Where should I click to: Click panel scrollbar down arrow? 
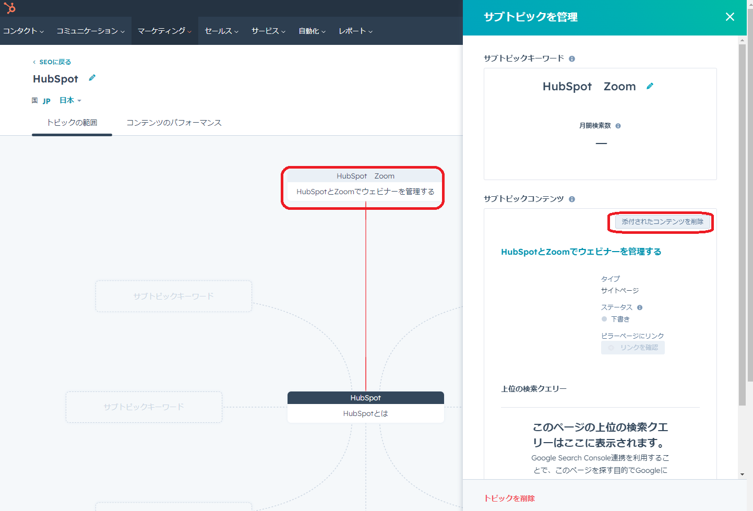click(742, 474)
